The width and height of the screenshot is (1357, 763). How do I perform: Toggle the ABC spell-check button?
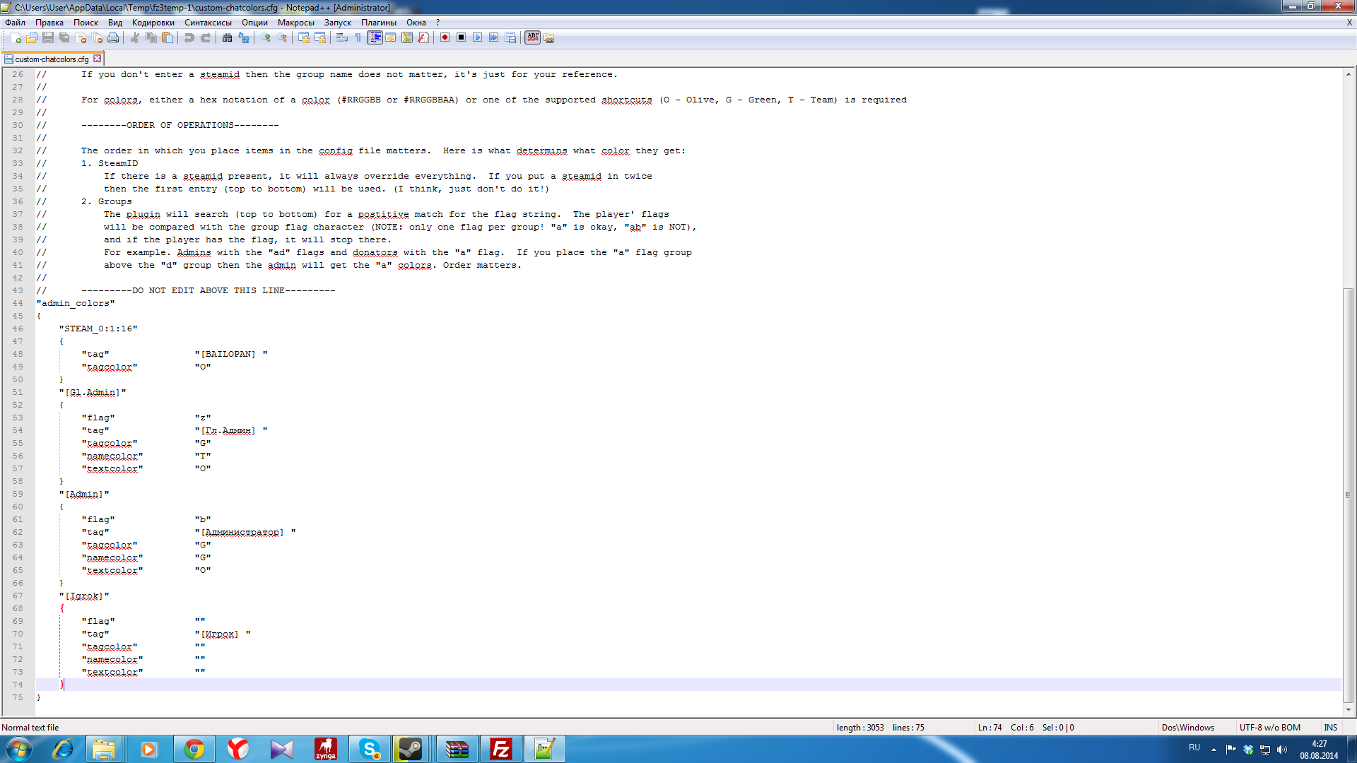tap(533, 38)
